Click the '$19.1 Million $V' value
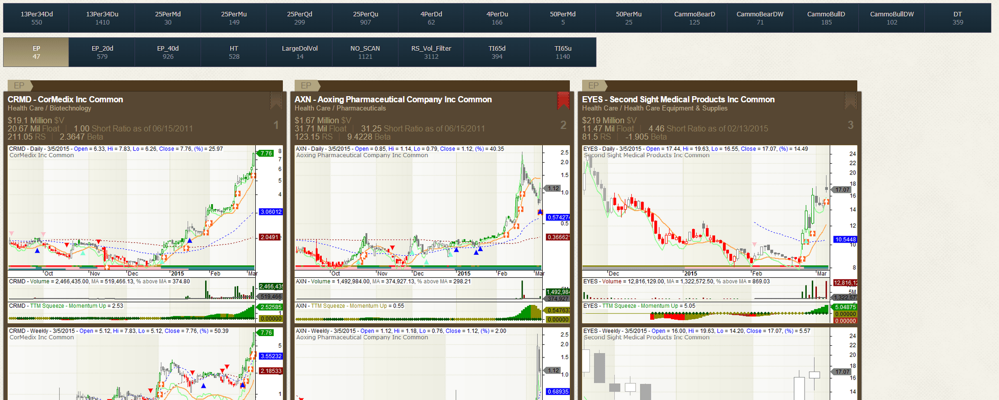 point(36,120)
